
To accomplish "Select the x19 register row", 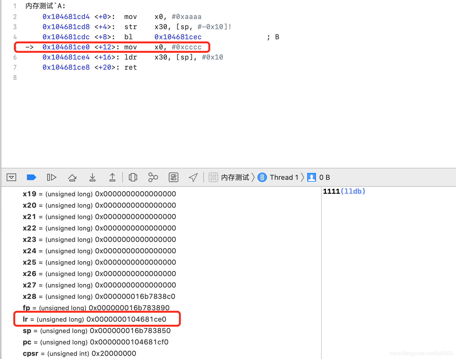I will (x=99, y=194).
